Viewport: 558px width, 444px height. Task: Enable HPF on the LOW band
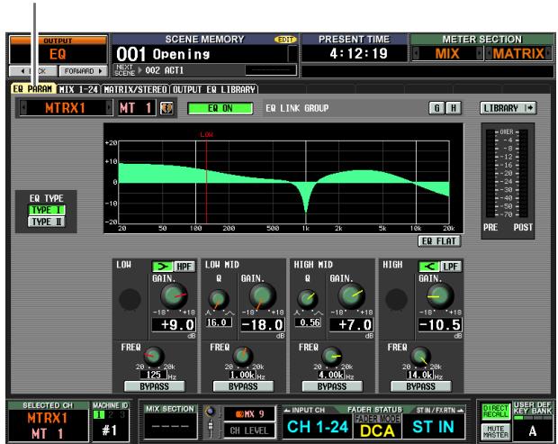(x=184, y=267)
